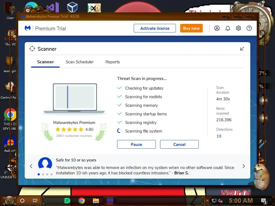The image size is (275, 206).
Task: Open File Explorer from taskbar
Action: coord(96,201)
